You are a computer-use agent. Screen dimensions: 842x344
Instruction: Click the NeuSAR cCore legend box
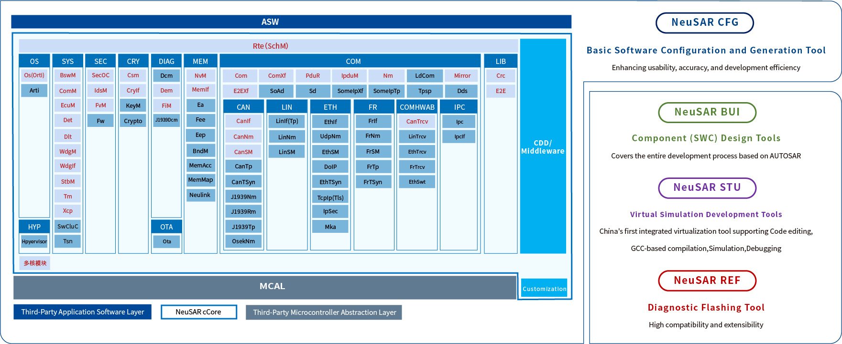point(198,312)
